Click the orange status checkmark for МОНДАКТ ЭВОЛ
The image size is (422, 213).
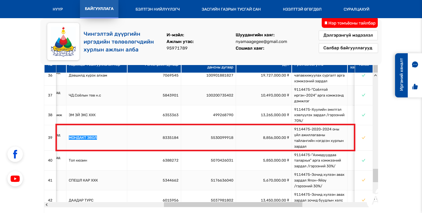pyautogui.click(x=364, y=138)
